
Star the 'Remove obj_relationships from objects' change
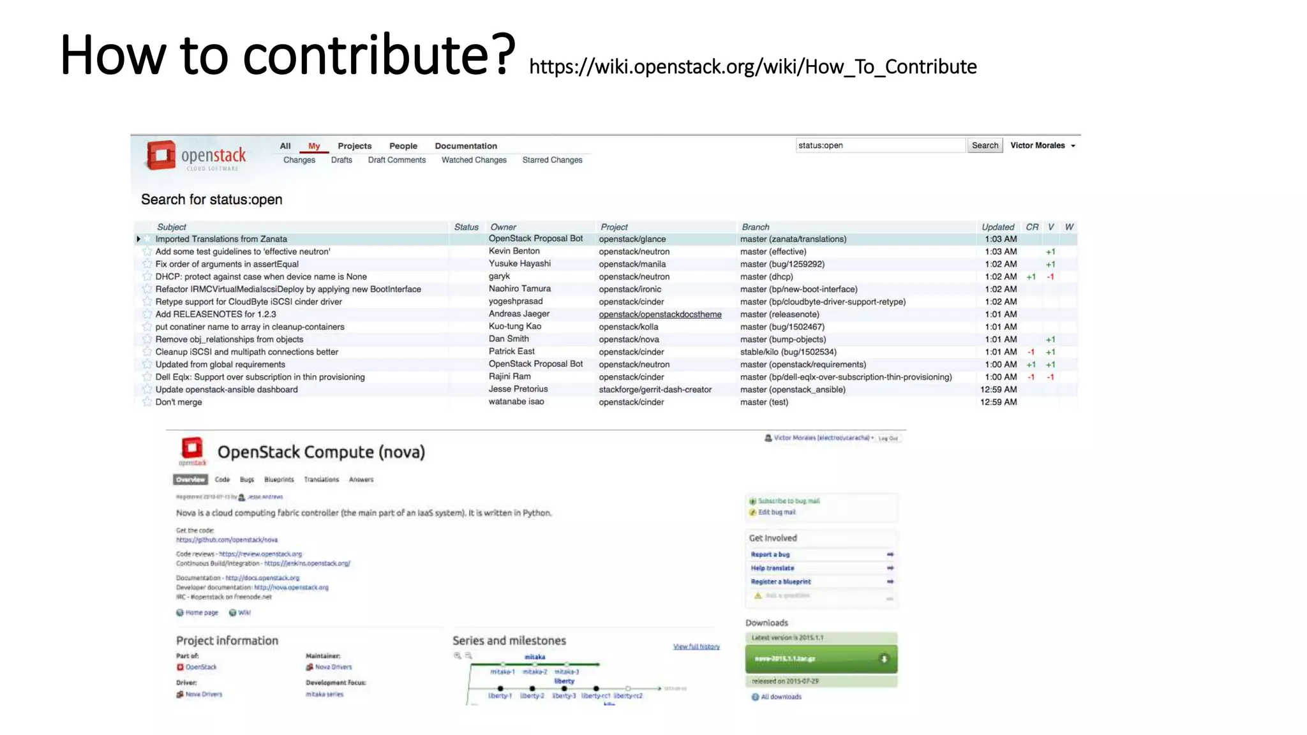[x=147, y=339]
